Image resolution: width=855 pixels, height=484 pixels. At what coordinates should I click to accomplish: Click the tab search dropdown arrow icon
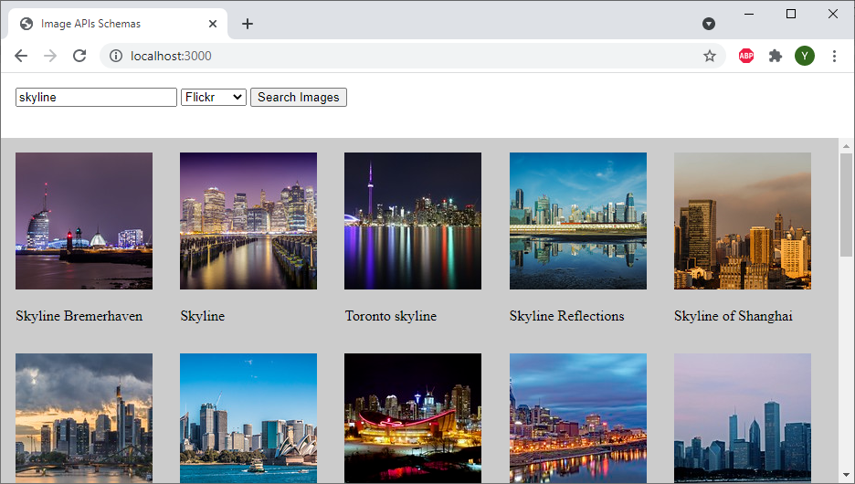click(x=708, y=24)
